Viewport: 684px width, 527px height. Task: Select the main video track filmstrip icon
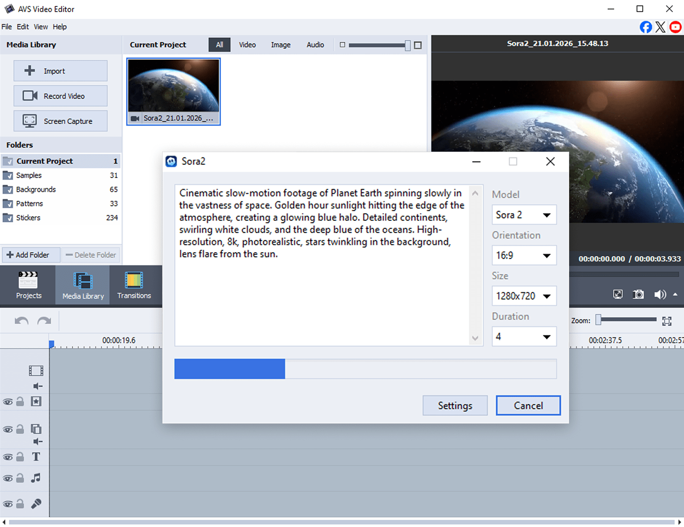pyautogui.click(x=36, y=371)
